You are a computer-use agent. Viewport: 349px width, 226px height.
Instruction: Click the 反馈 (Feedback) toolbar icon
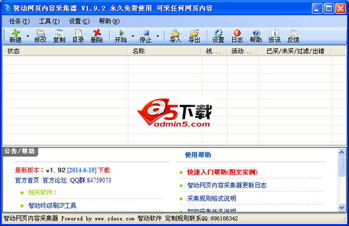[293, 36]
